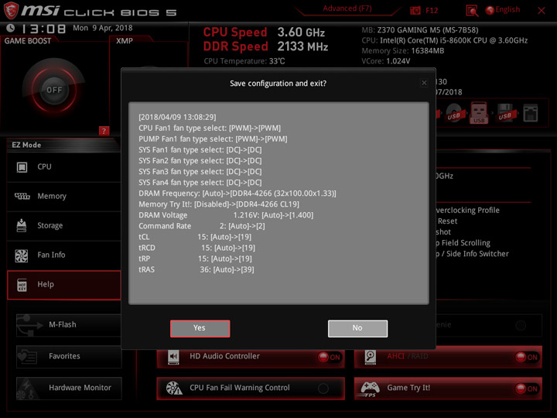The width and height of the screenshot is (557, 418).
Task: Click the Help hotkey icon
Action: tap(22, 285)
